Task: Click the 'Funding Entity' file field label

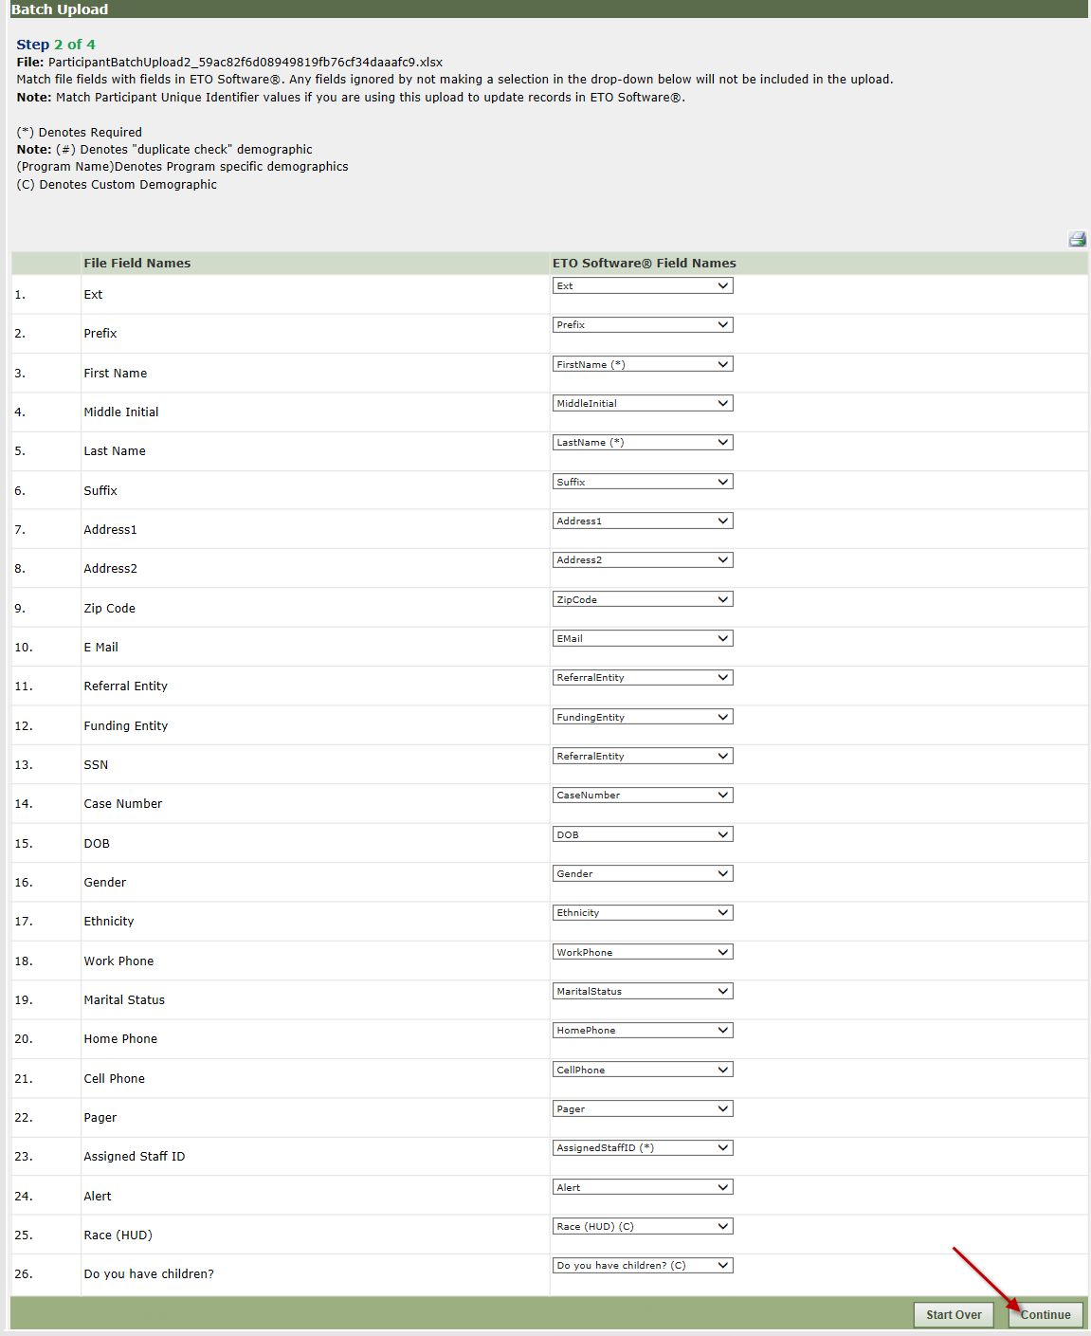Action: click(126, 726)
